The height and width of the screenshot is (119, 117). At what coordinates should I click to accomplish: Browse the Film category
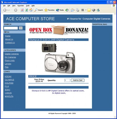(7, 67)
